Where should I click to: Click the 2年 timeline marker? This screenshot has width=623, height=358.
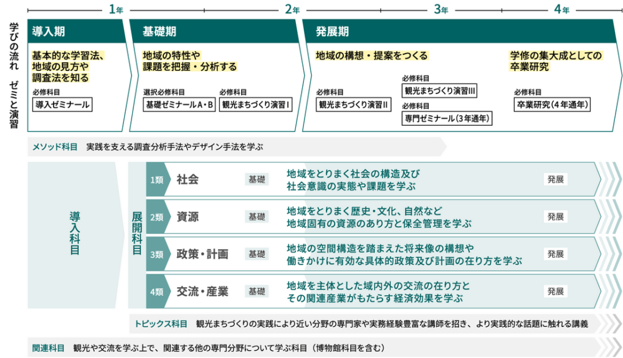point(292,9)
